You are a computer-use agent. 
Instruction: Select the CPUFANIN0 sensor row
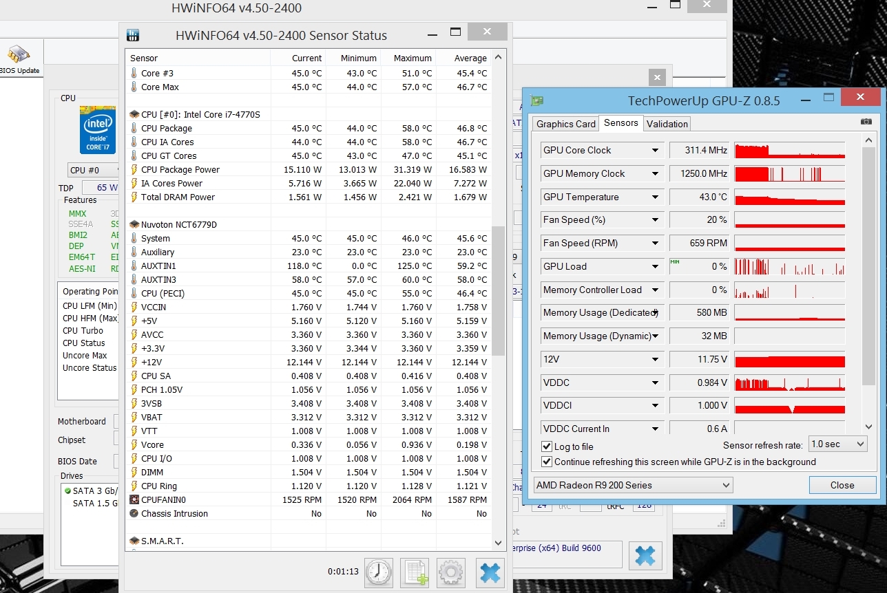pyautogui.click(x=309, y=499)
